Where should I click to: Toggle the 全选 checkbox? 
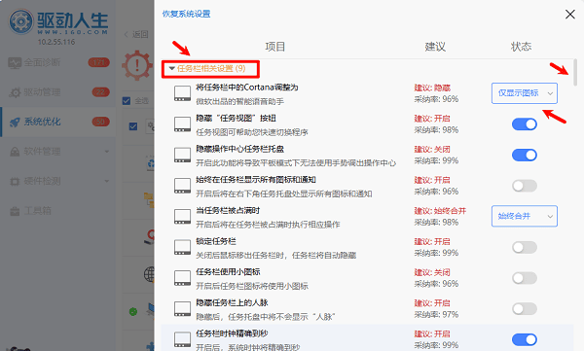click(x=127, y=100)
